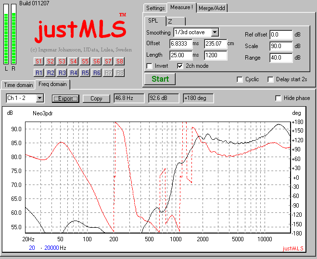Click the greyed R8 recall button
Screen dimensions: 317x259
[x=120, y=73]
